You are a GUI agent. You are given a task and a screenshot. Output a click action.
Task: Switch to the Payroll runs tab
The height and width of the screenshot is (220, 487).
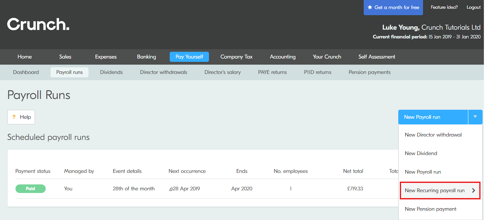point(69,72)
